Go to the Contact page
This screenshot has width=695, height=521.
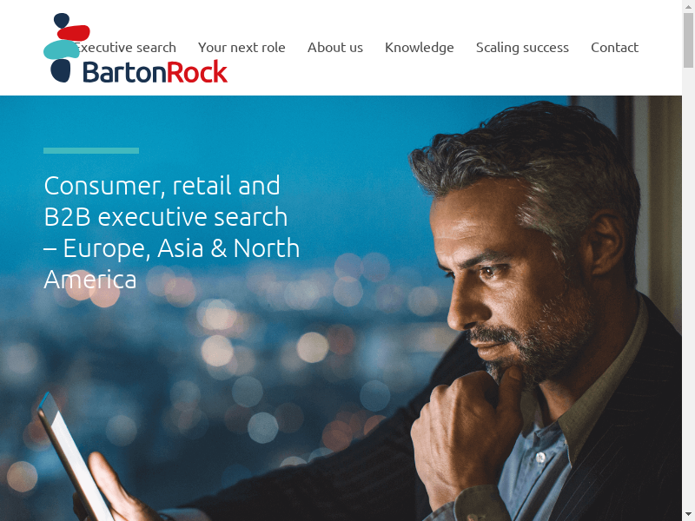coord(614,48)
